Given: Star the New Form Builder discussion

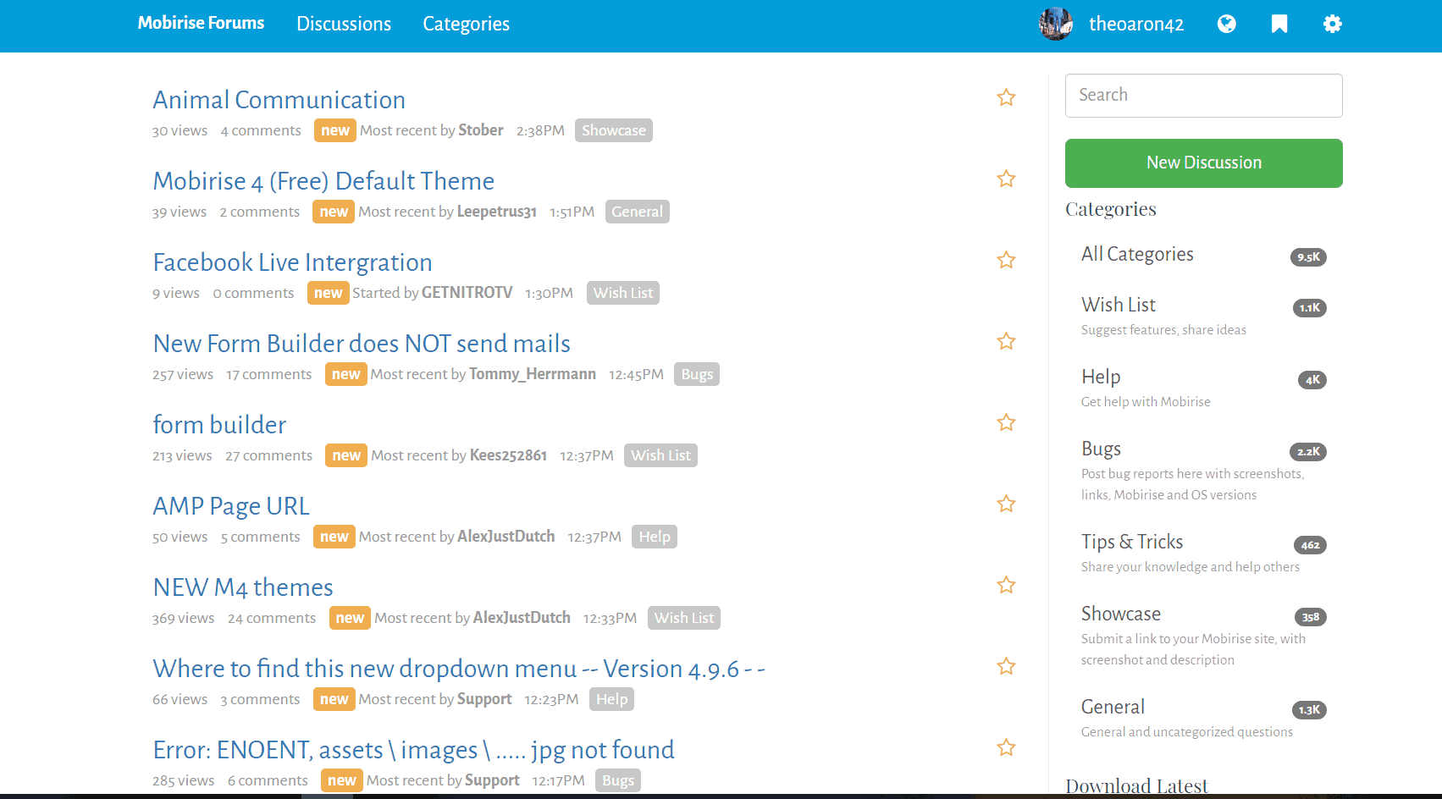Looking at the screenshot, I should (x=1006, y=341).
